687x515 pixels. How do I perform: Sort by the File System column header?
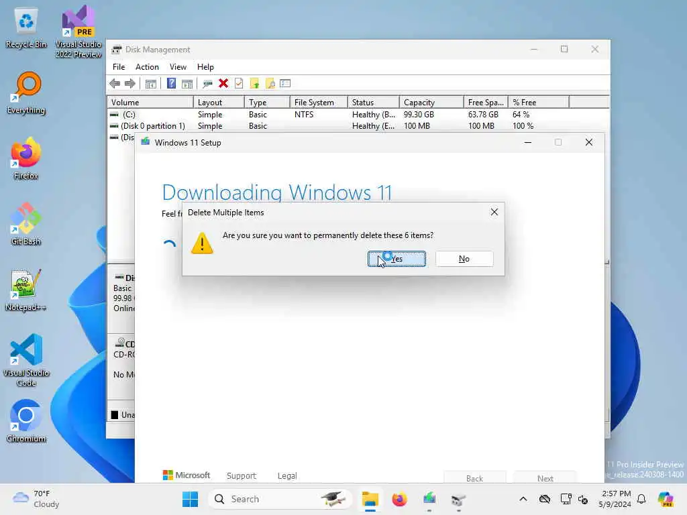319,103
